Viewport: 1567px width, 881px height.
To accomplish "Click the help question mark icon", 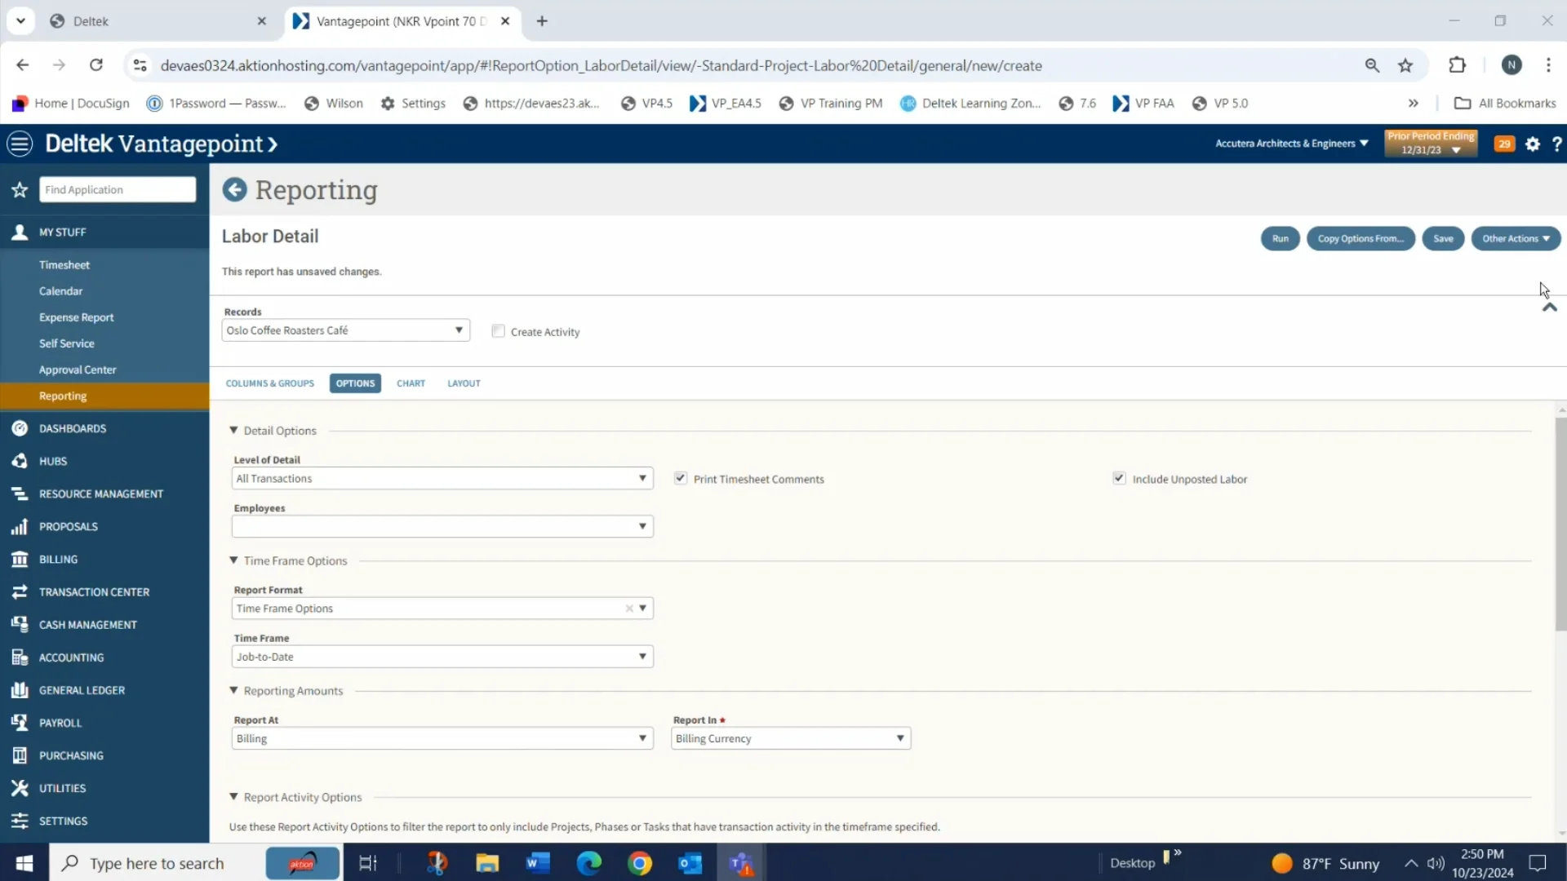I will pyautogui.click(x=1556, y=144).
